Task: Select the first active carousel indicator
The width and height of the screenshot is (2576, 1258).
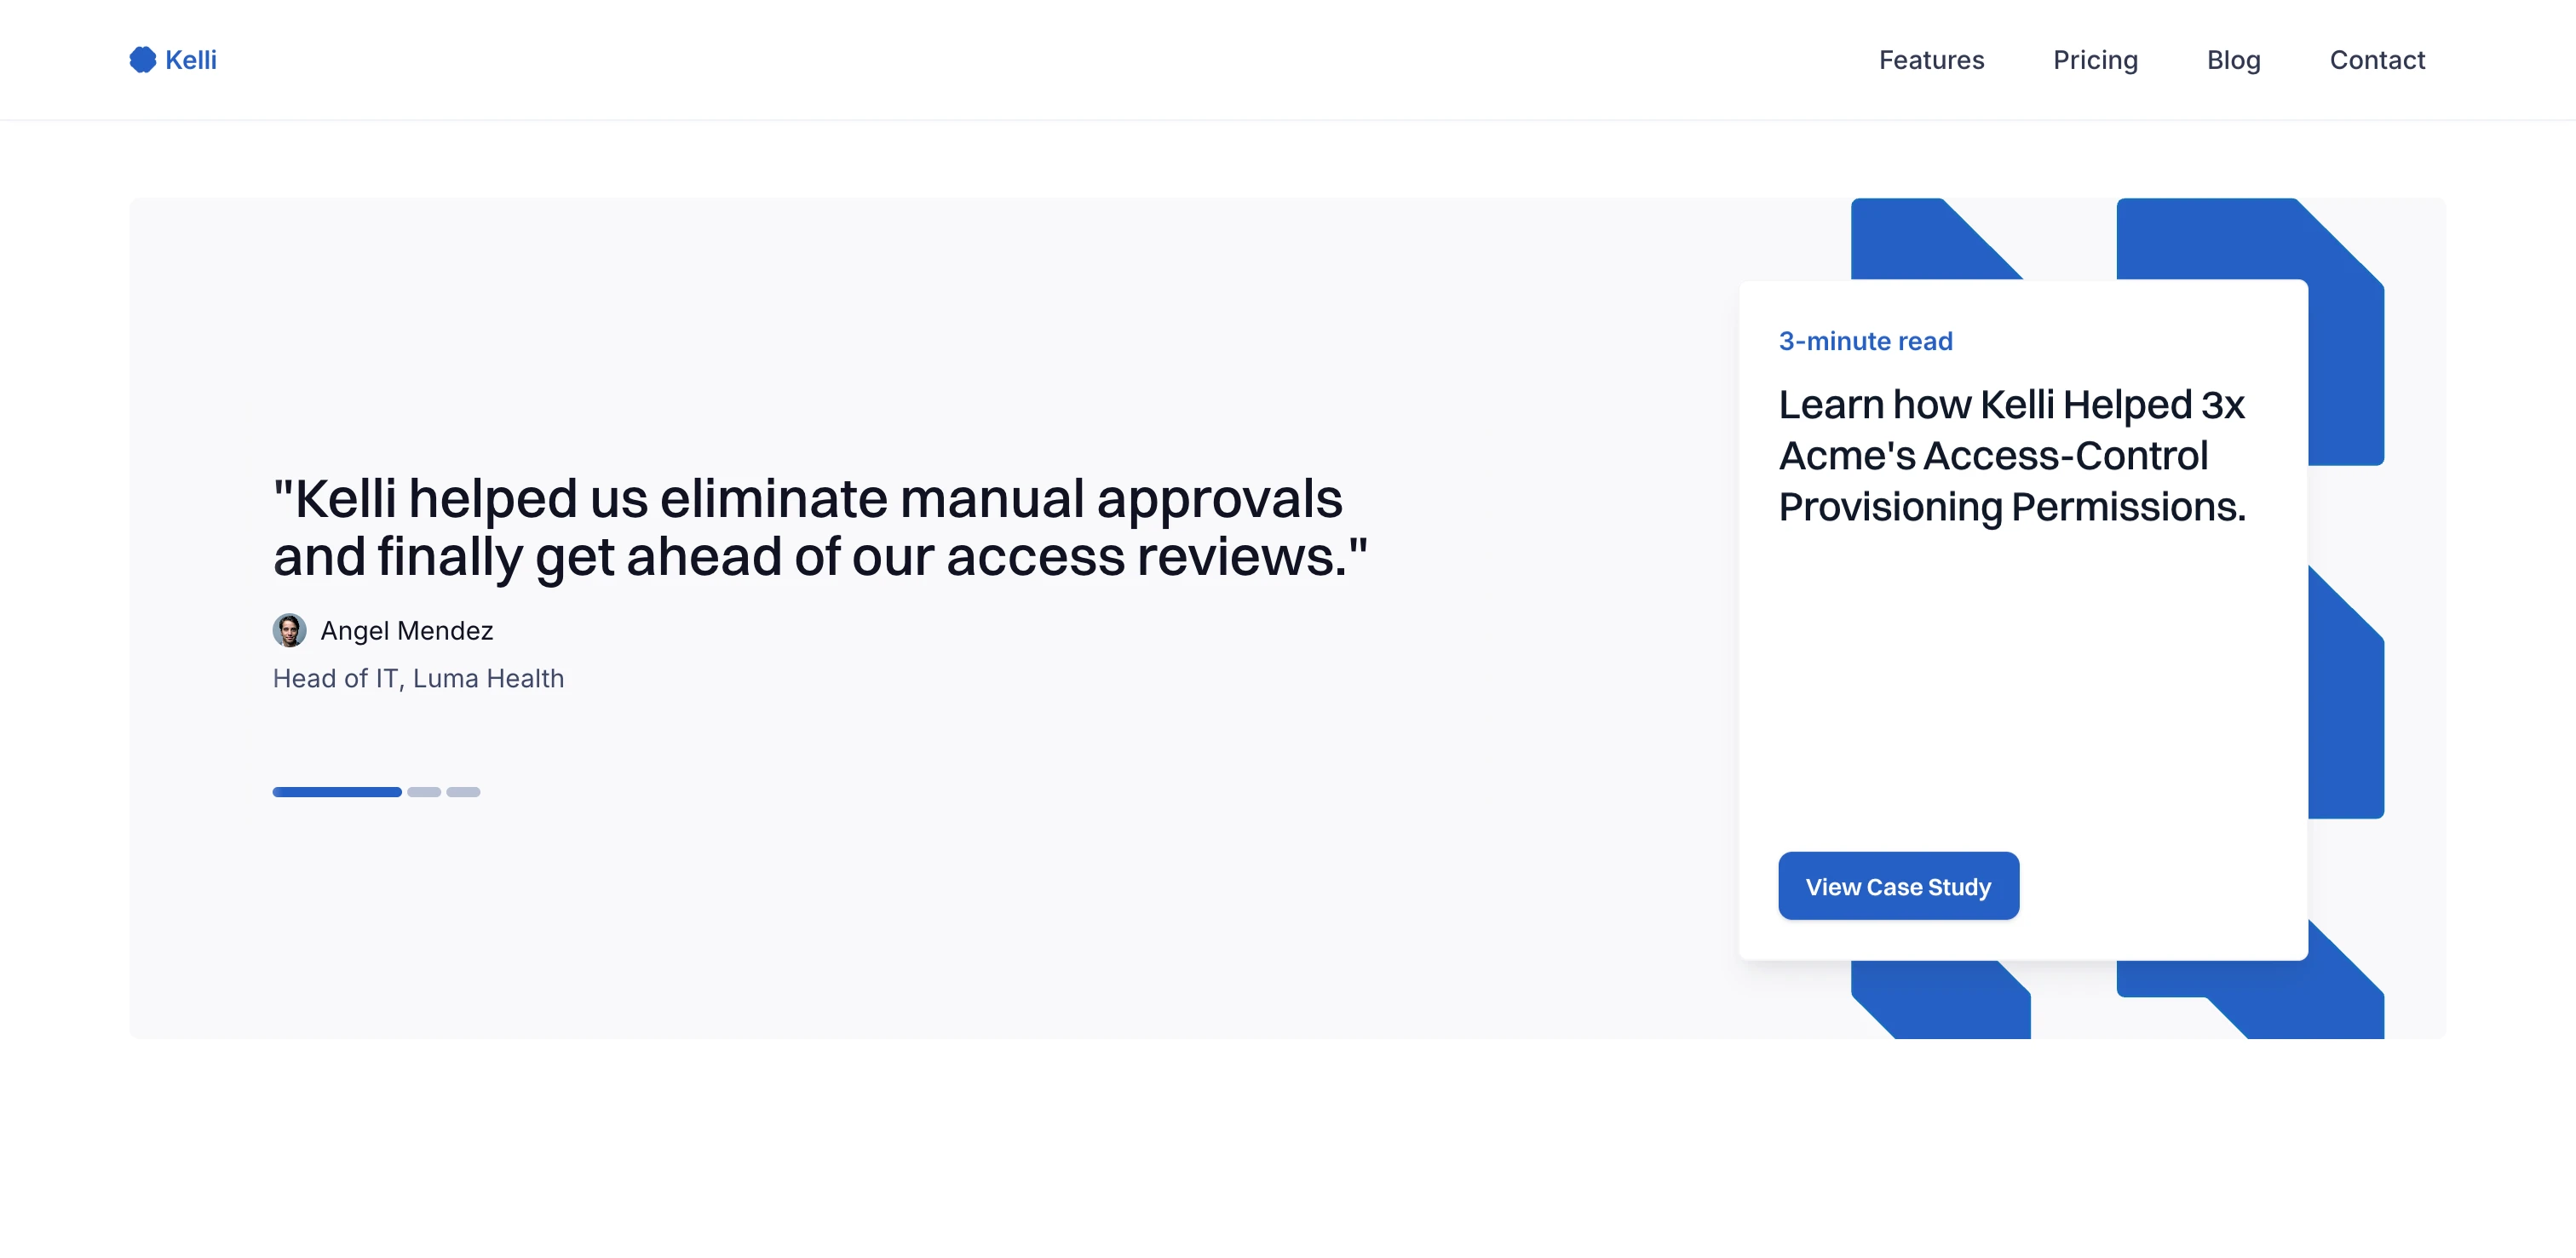Action: pos(337,792)
